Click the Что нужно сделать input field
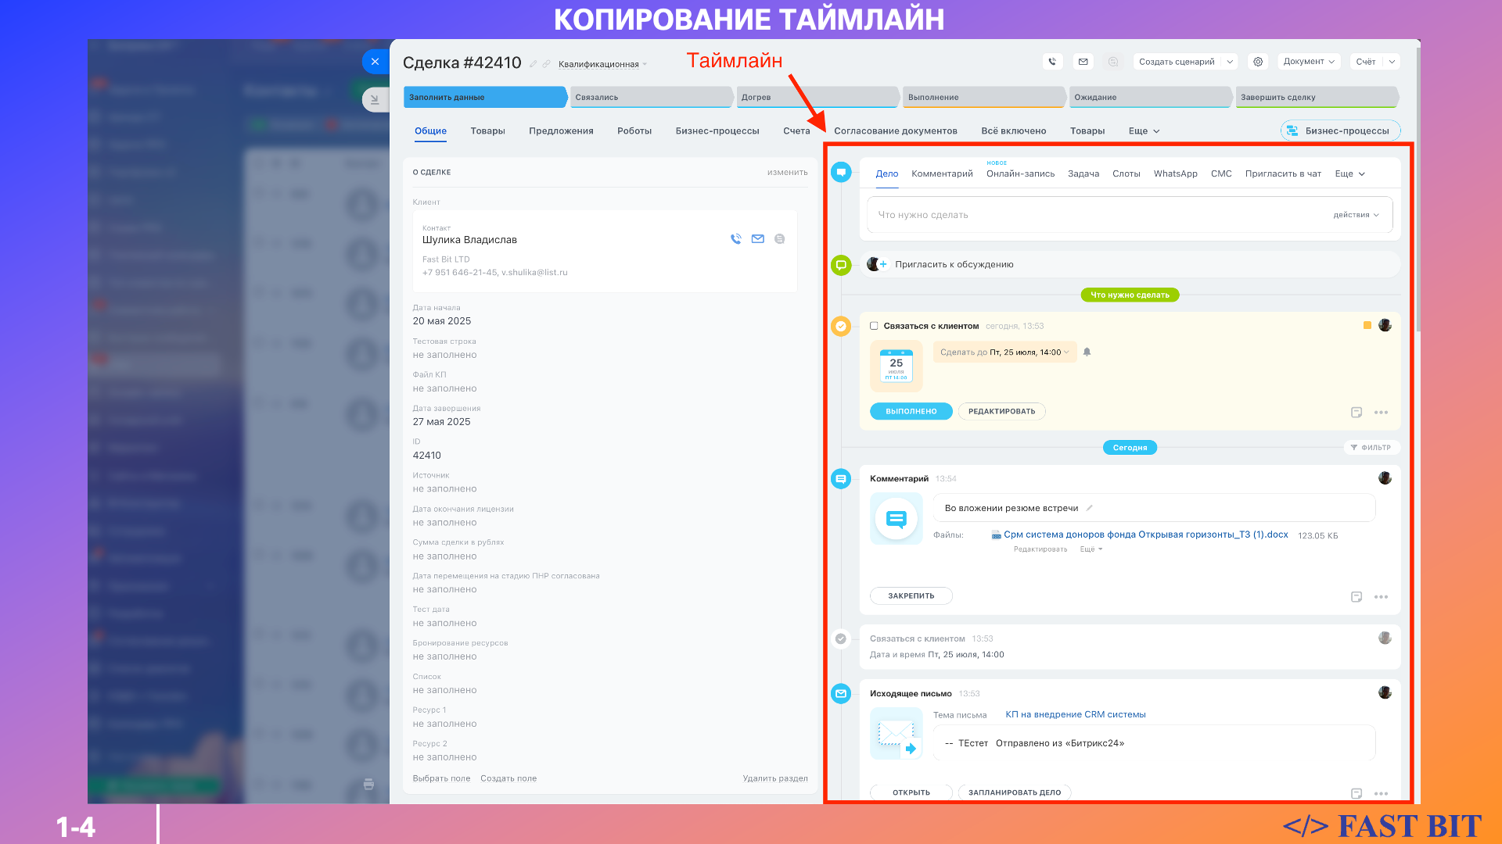1502x844 pixels. (1095, 215)
